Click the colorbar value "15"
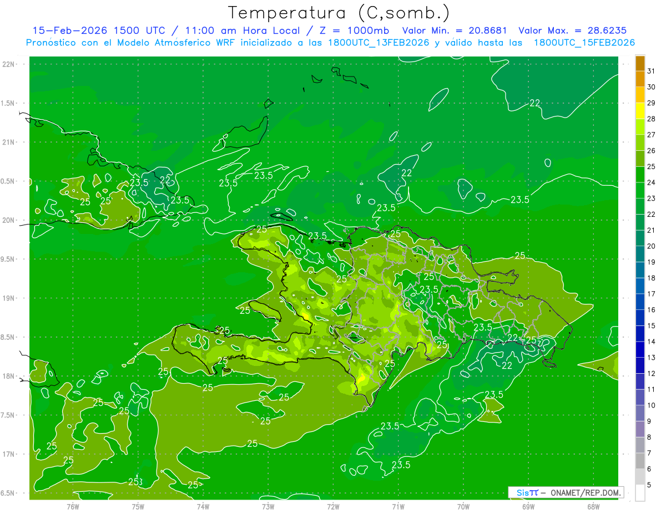The height and width of the screenshot is (514, 666). coord(652,325)
